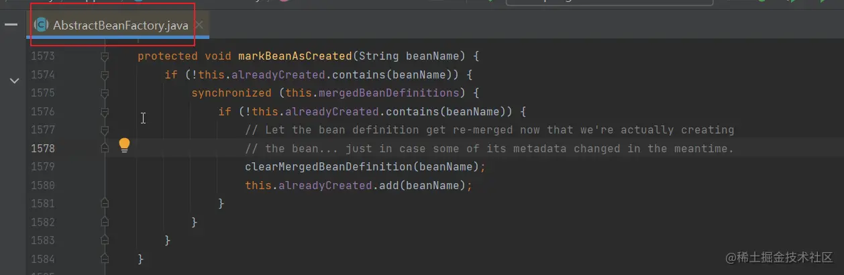Click the 'protected' keyword on line 1573
The height and width of the screenshot is (275, 844).
click(x=168, y=56)
